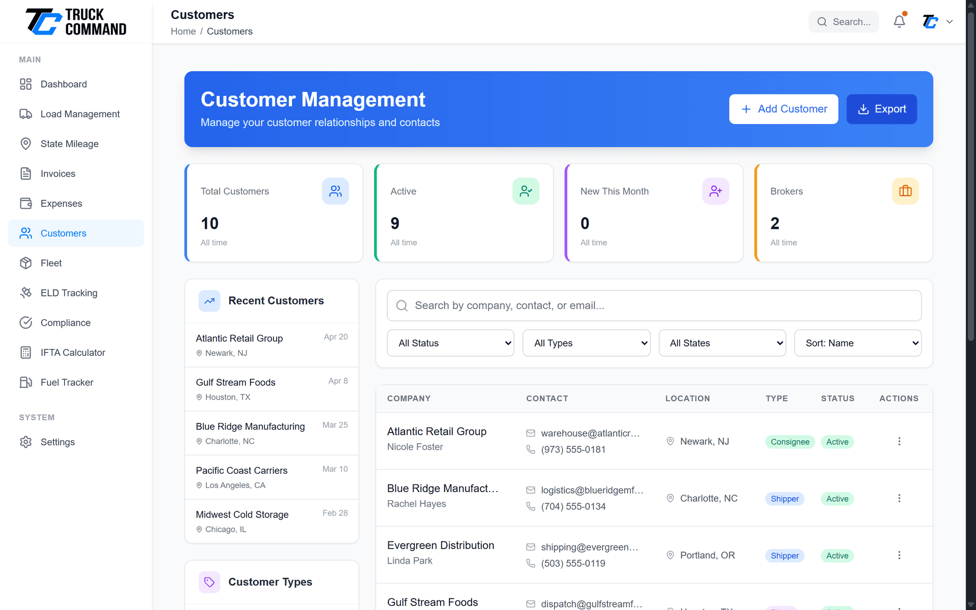Click the Export button
The image size is (976, 610).
click(x=881, y=109)
